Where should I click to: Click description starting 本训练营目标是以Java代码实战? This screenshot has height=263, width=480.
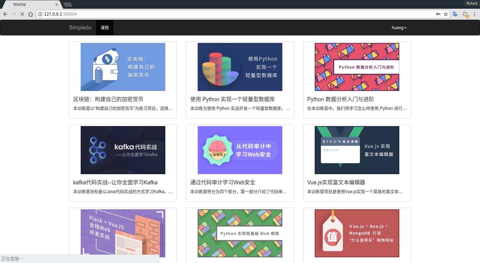click(123, 192)
